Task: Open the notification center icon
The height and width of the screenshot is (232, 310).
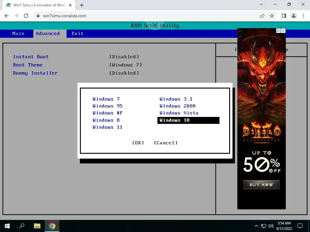Action: pos(300,226)
